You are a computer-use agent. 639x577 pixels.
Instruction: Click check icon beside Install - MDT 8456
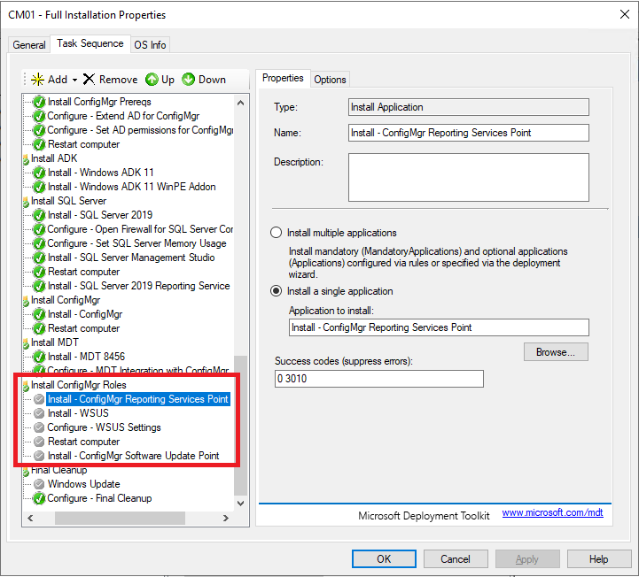click(39, 357)
